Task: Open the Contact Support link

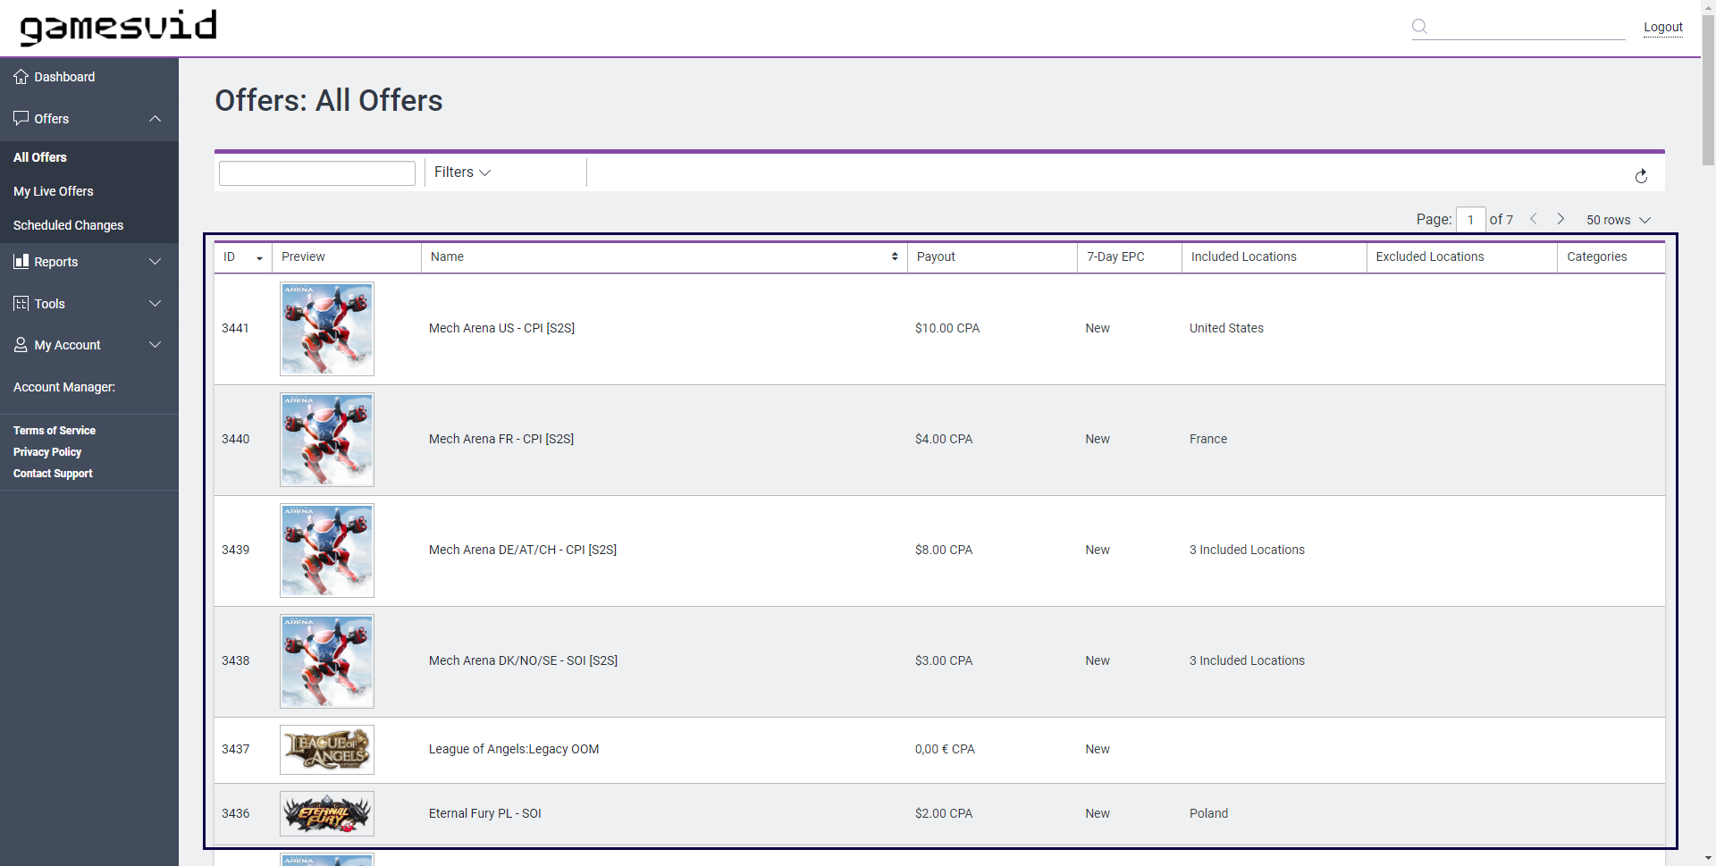Action: (53, 474)
